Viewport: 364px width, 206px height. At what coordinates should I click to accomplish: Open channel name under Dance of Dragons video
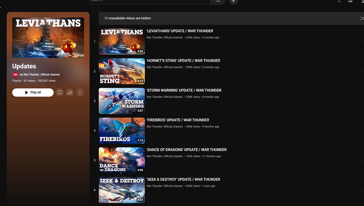[x=165, y=156]
